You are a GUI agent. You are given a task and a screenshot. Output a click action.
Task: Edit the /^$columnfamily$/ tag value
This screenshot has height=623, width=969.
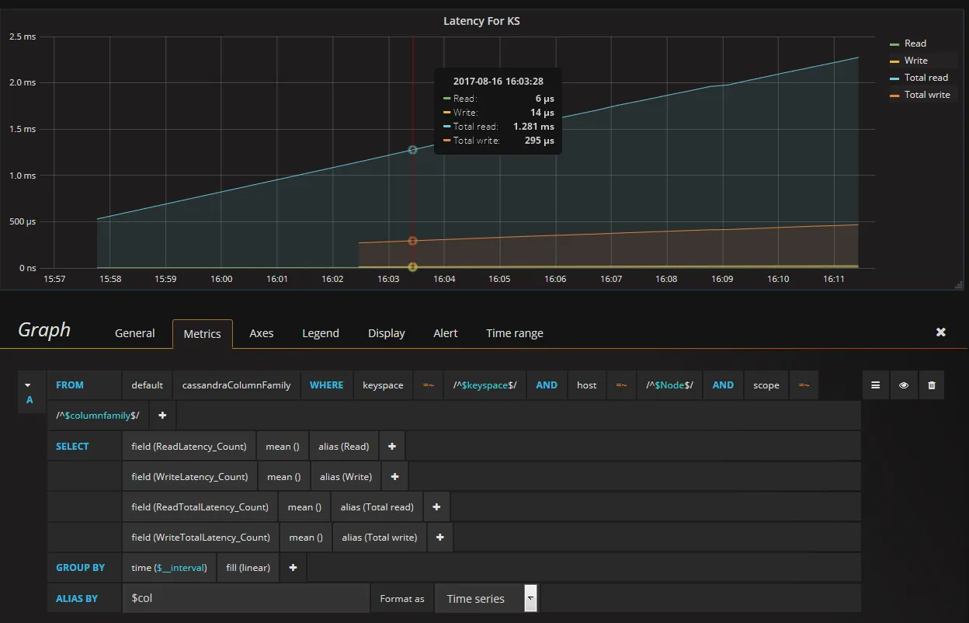pos(98,416)
